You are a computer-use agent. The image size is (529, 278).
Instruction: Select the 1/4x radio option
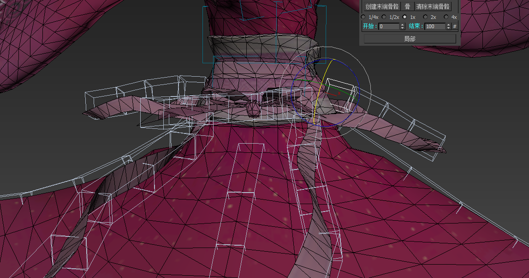point(363,17)
